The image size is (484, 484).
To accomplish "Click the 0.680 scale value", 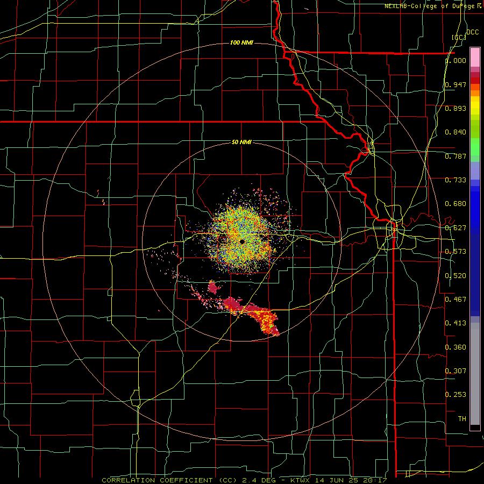I will [455, 203].
